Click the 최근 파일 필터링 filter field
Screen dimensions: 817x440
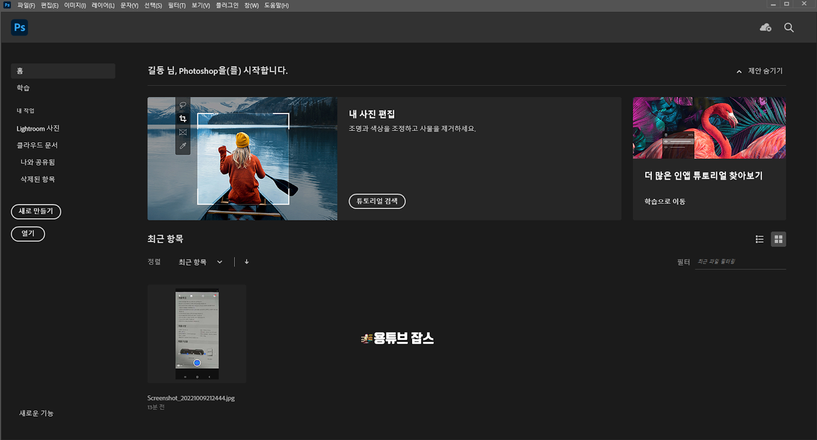[x=740, y=262]
